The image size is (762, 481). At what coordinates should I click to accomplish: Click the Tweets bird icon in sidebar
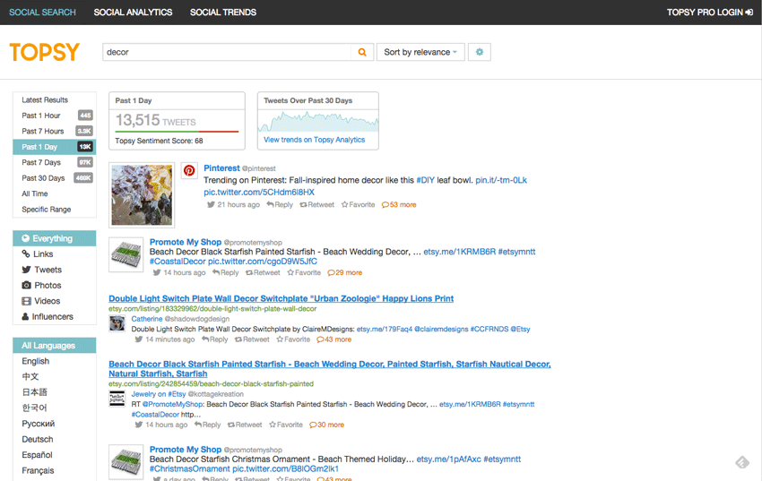coord(26,270)
